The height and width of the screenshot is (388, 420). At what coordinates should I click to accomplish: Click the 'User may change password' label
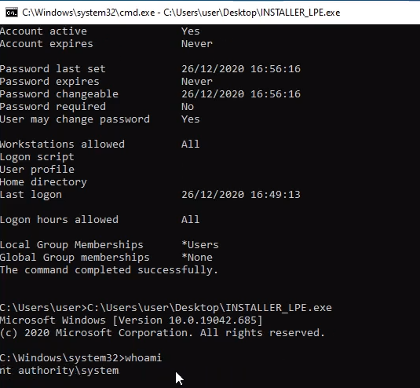tap(75, 119)
